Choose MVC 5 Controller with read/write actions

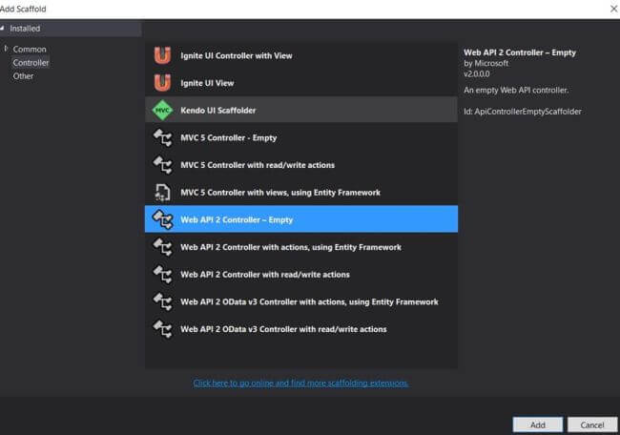(x=301, y=165)
